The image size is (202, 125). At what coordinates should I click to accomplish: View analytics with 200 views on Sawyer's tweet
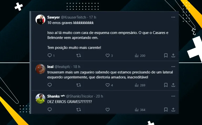140,56
